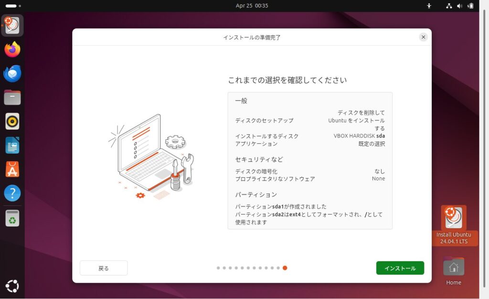Open the Files manager in dock
The image size is (489, 299).
12,97
